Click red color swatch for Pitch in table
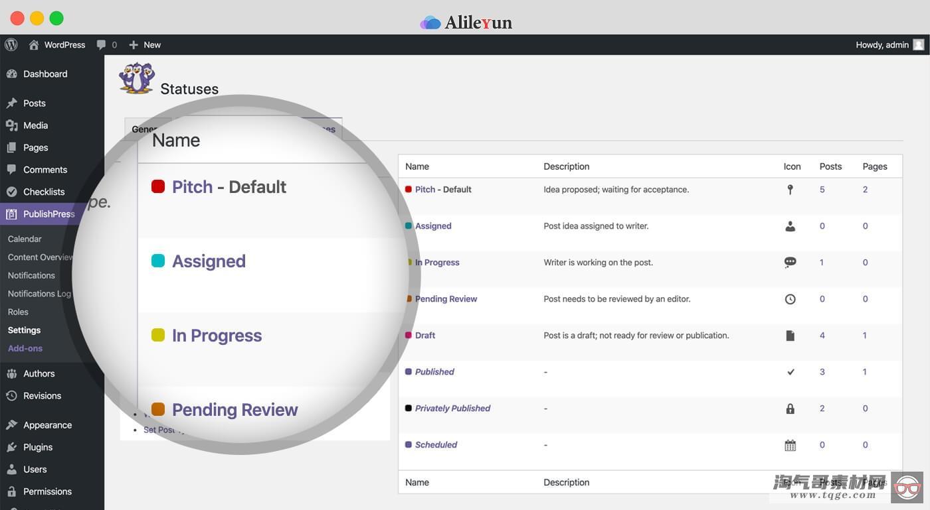The image size is (930, 510). click(409, 189)
